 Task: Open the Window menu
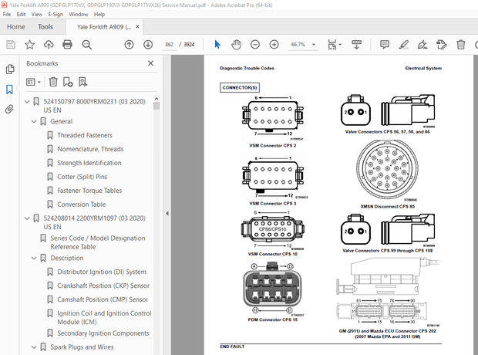coord(79,15)
